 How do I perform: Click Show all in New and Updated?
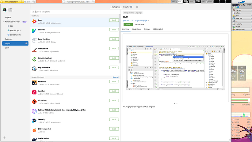[x=115, y=77]
